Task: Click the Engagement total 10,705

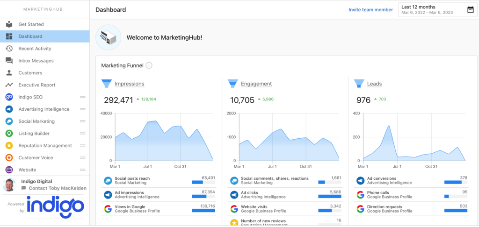Action: tap(242, 100)
